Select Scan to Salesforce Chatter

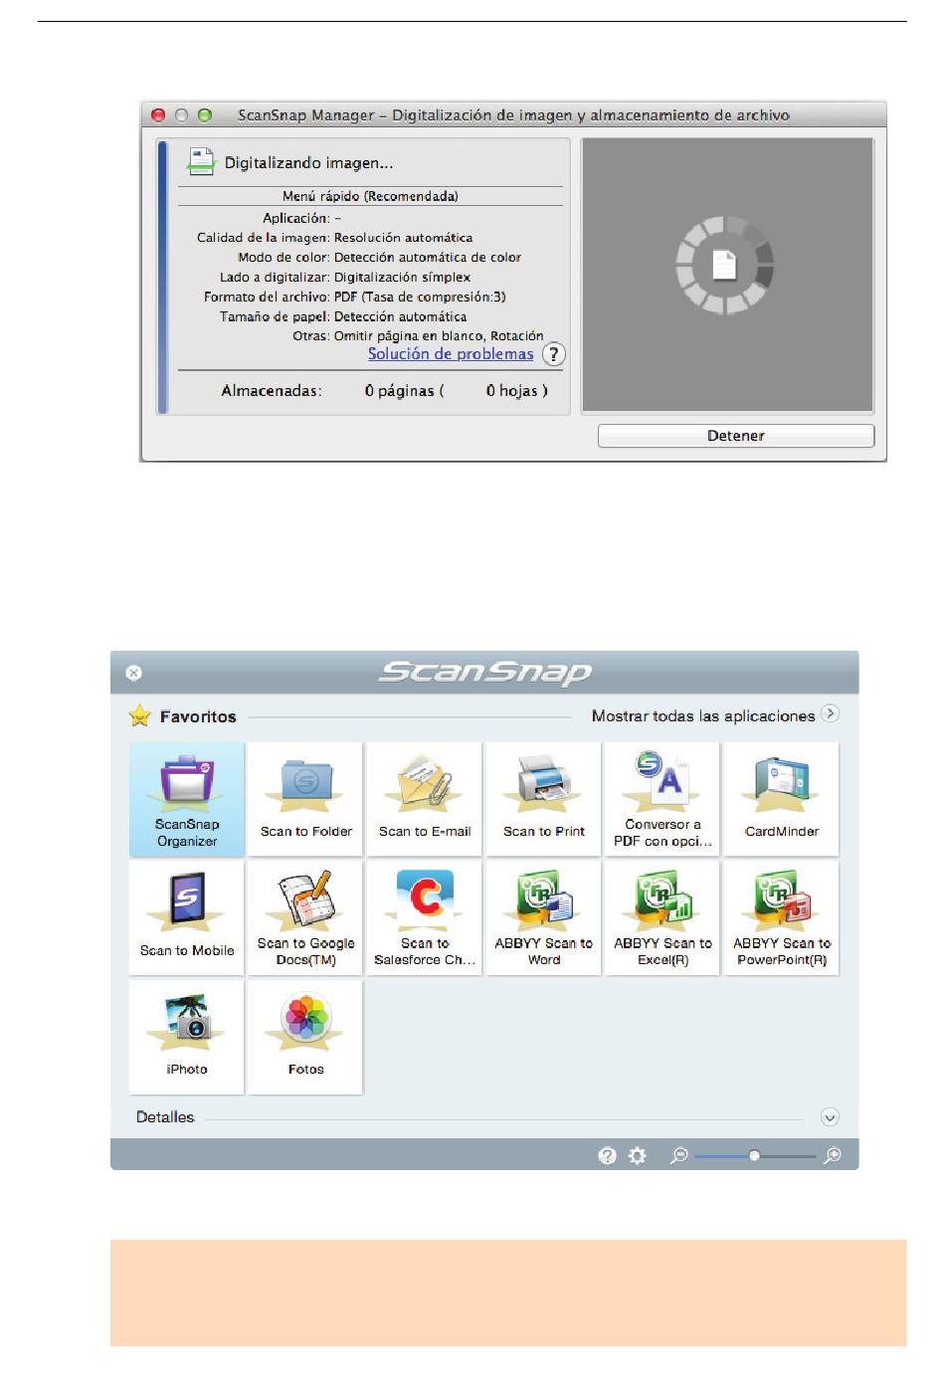(425, 917)
